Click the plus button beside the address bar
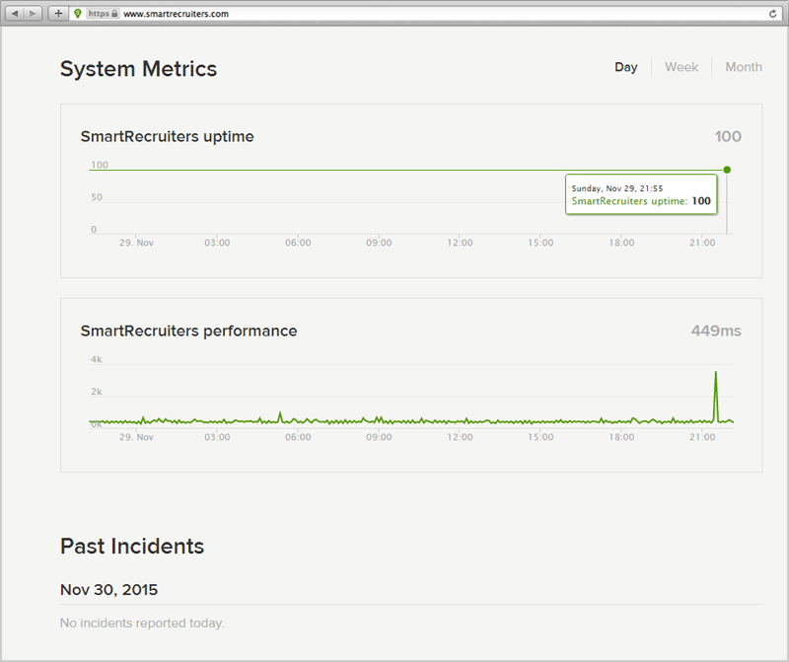Screen dimensions: 789x662 [58, 14]
